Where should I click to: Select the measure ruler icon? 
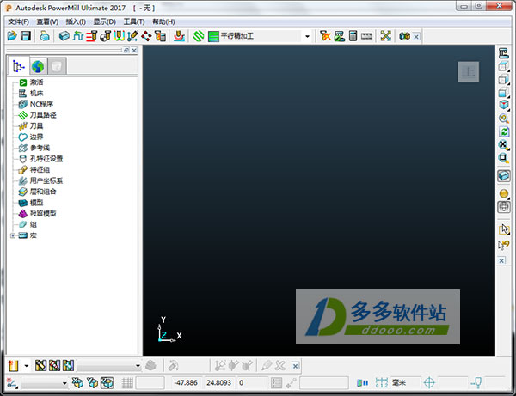pos(366,36)
